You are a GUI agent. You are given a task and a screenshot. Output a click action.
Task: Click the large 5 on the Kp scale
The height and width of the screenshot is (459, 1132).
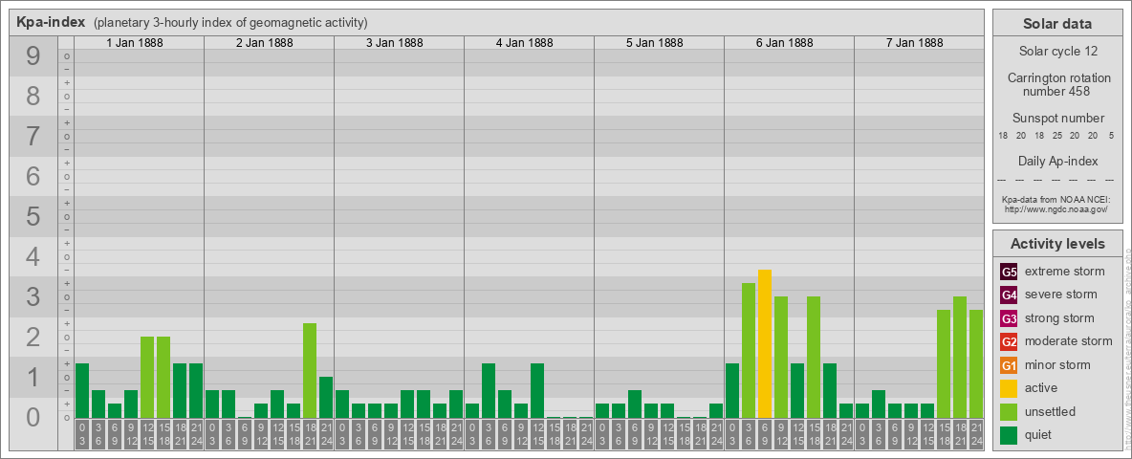(x=33, y=216)
